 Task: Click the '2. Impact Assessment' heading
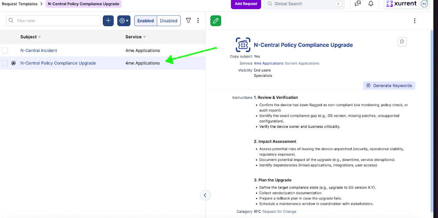coord(275,141)
